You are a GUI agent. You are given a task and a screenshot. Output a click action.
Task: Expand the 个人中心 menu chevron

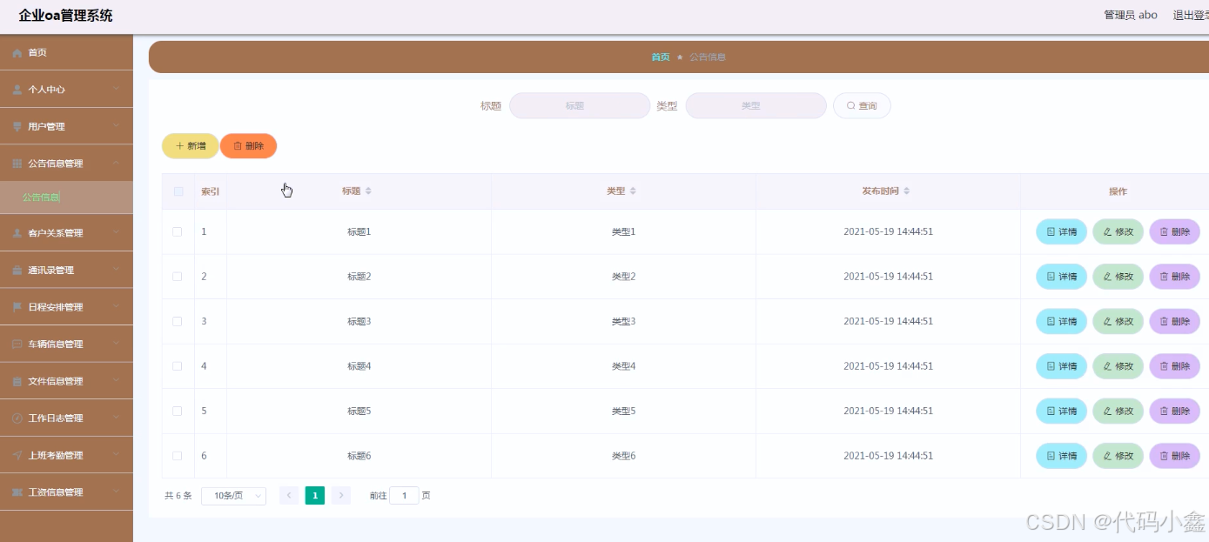[116, 89]
